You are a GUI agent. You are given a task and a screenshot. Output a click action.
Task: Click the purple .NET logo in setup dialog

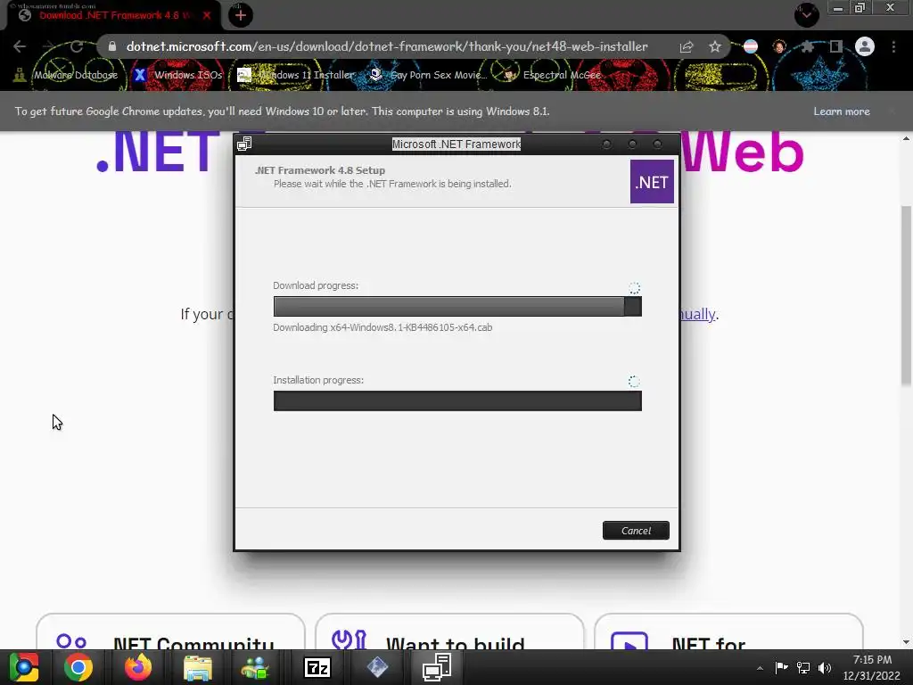point(652,182)
